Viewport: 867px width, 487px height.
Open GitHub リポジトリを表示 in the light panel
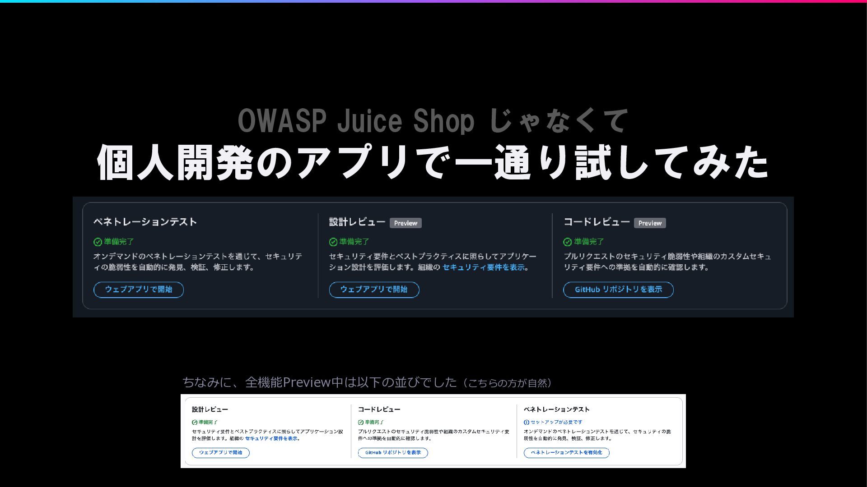[x=393, y=453]
